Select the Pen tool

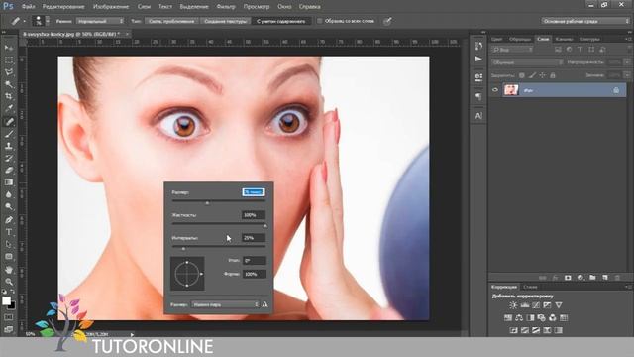point(9,220)
